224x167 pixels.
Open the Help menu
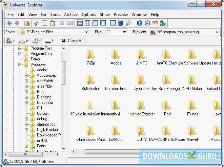click(x=155, y=15)
